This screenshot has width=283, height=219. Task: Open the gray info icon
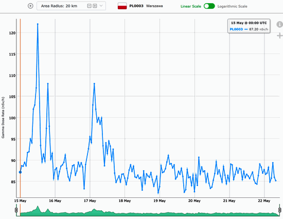click(x=279, y=24)
